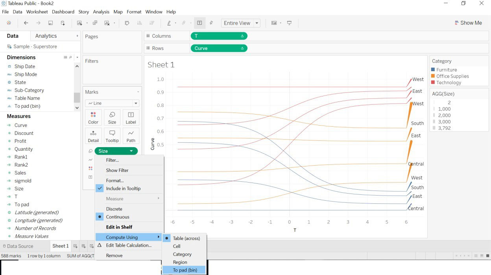491x275 pixels.
Task: Toggle the Show Mark Labels icon
Action: [x=200, y=23]
